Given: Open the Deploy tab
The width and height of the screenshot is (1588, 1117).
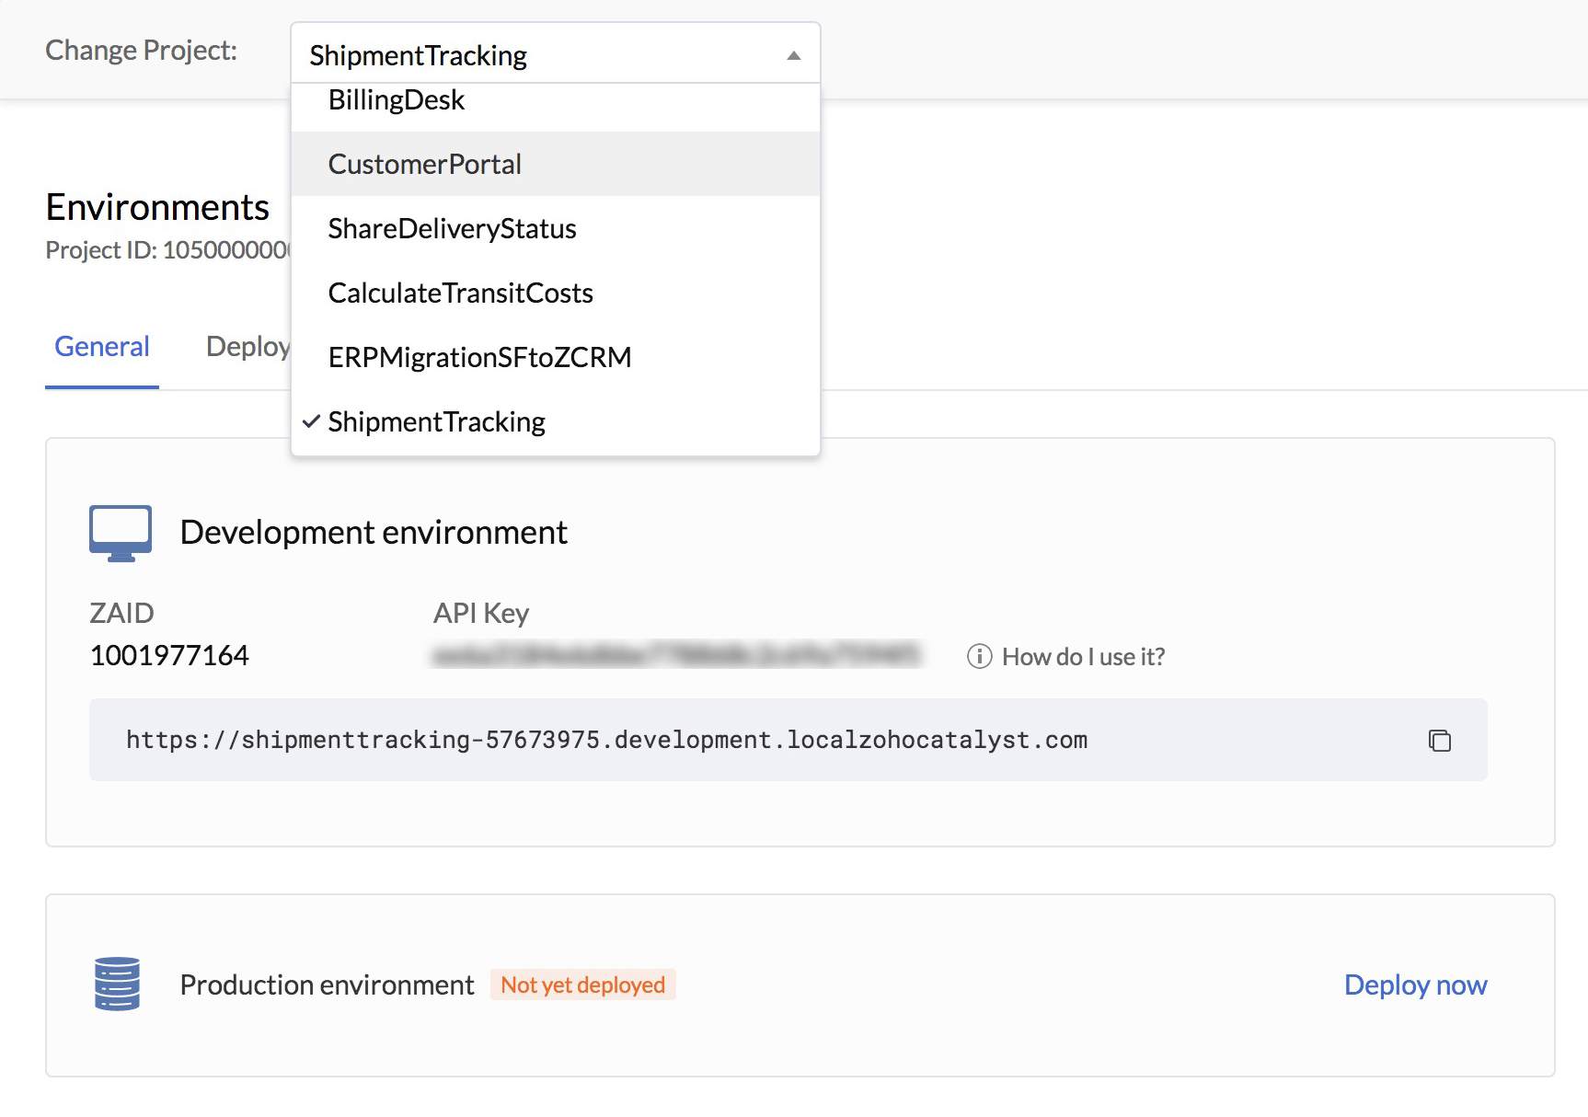Looking at the screenshot, I should click(248, 346).
